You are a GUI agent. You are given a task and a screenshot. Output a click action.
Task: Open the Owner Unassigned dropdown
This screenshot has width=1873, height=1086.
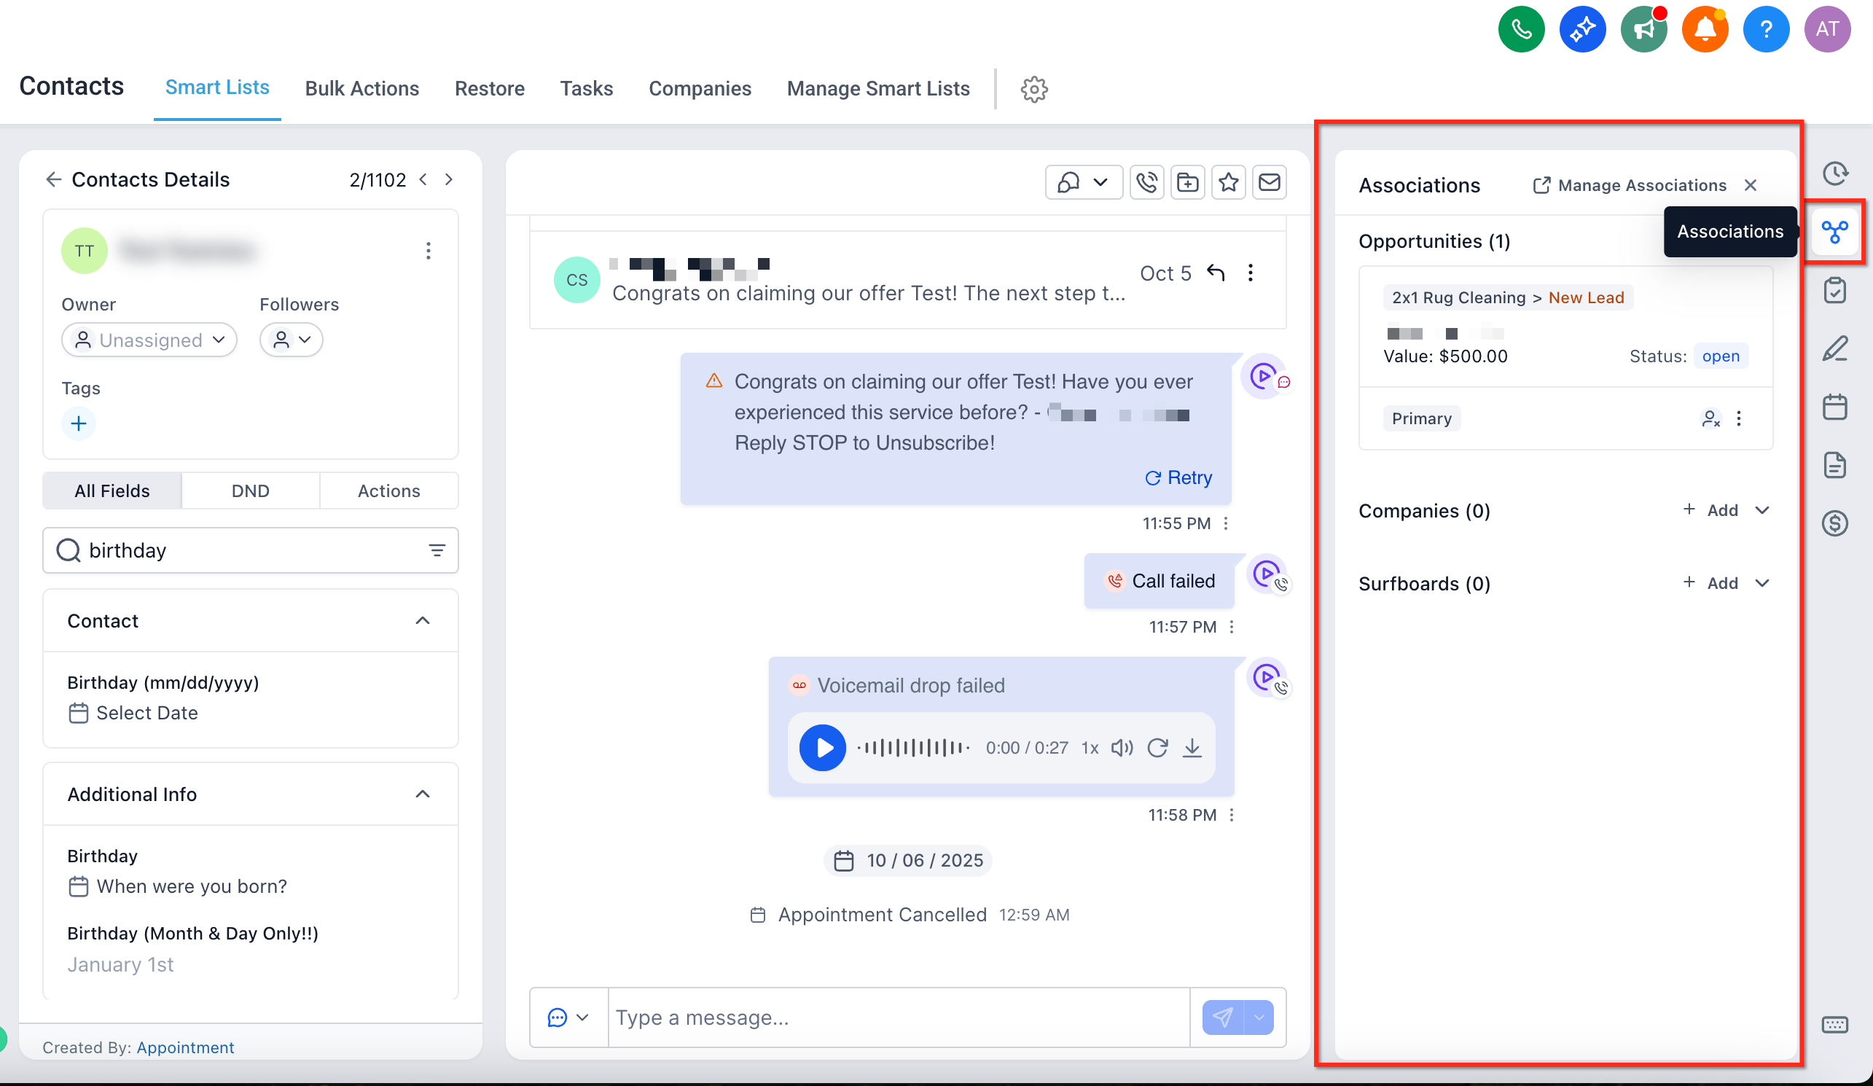coord(149,340)
